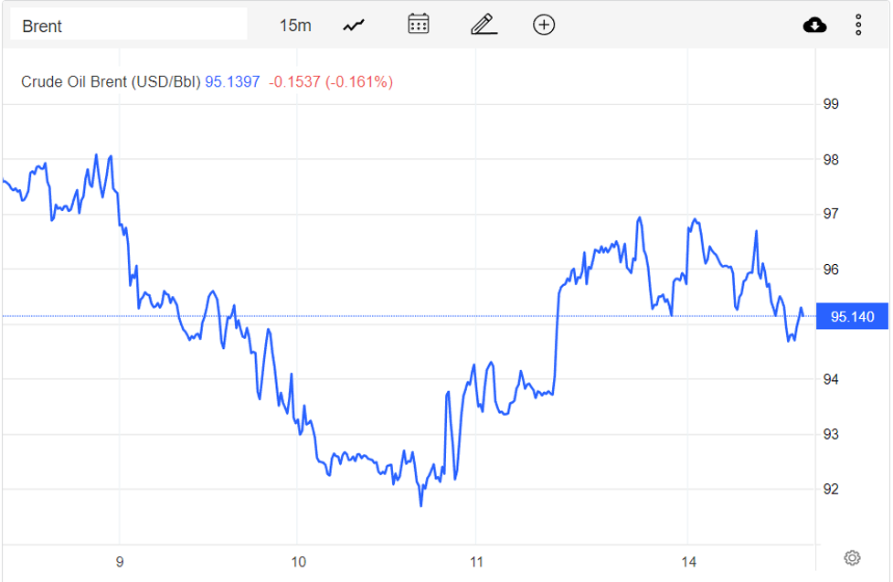This screenshot has width=893, height=582.
Task: Select date label 10 on time axis
Action: pyautogui.click(x=298, y=562)
